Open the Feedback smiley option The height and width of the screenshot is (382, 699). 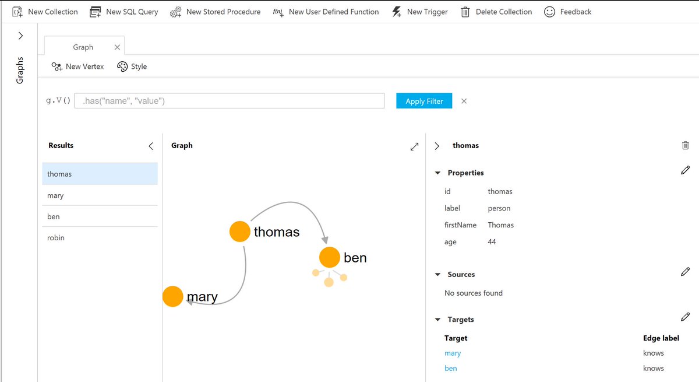pyautogui.click(x=568, y=12)
